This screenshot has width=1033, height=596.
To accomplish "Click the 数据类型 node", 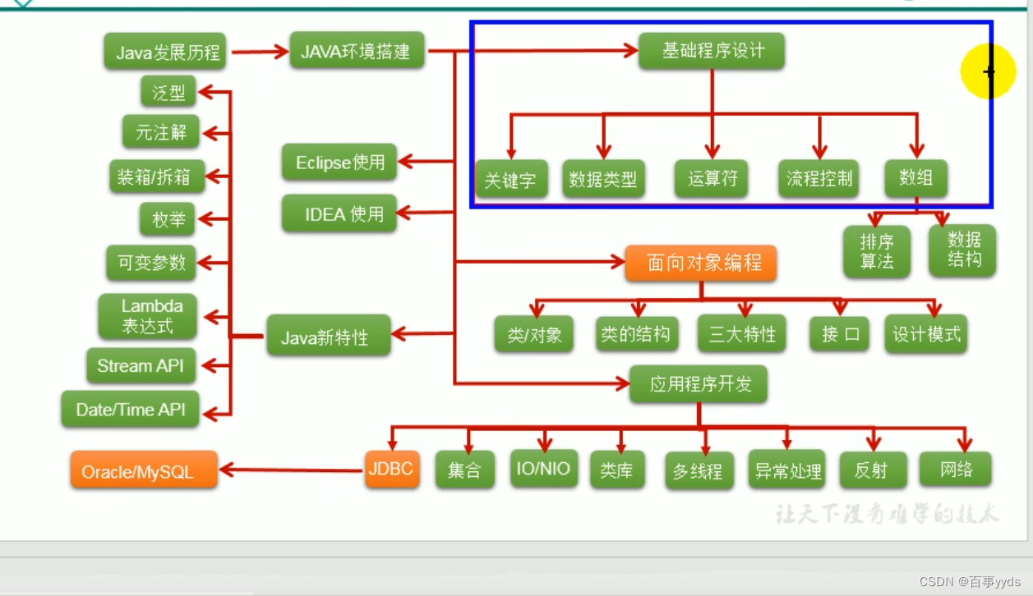I will click(x=604, y=180).
